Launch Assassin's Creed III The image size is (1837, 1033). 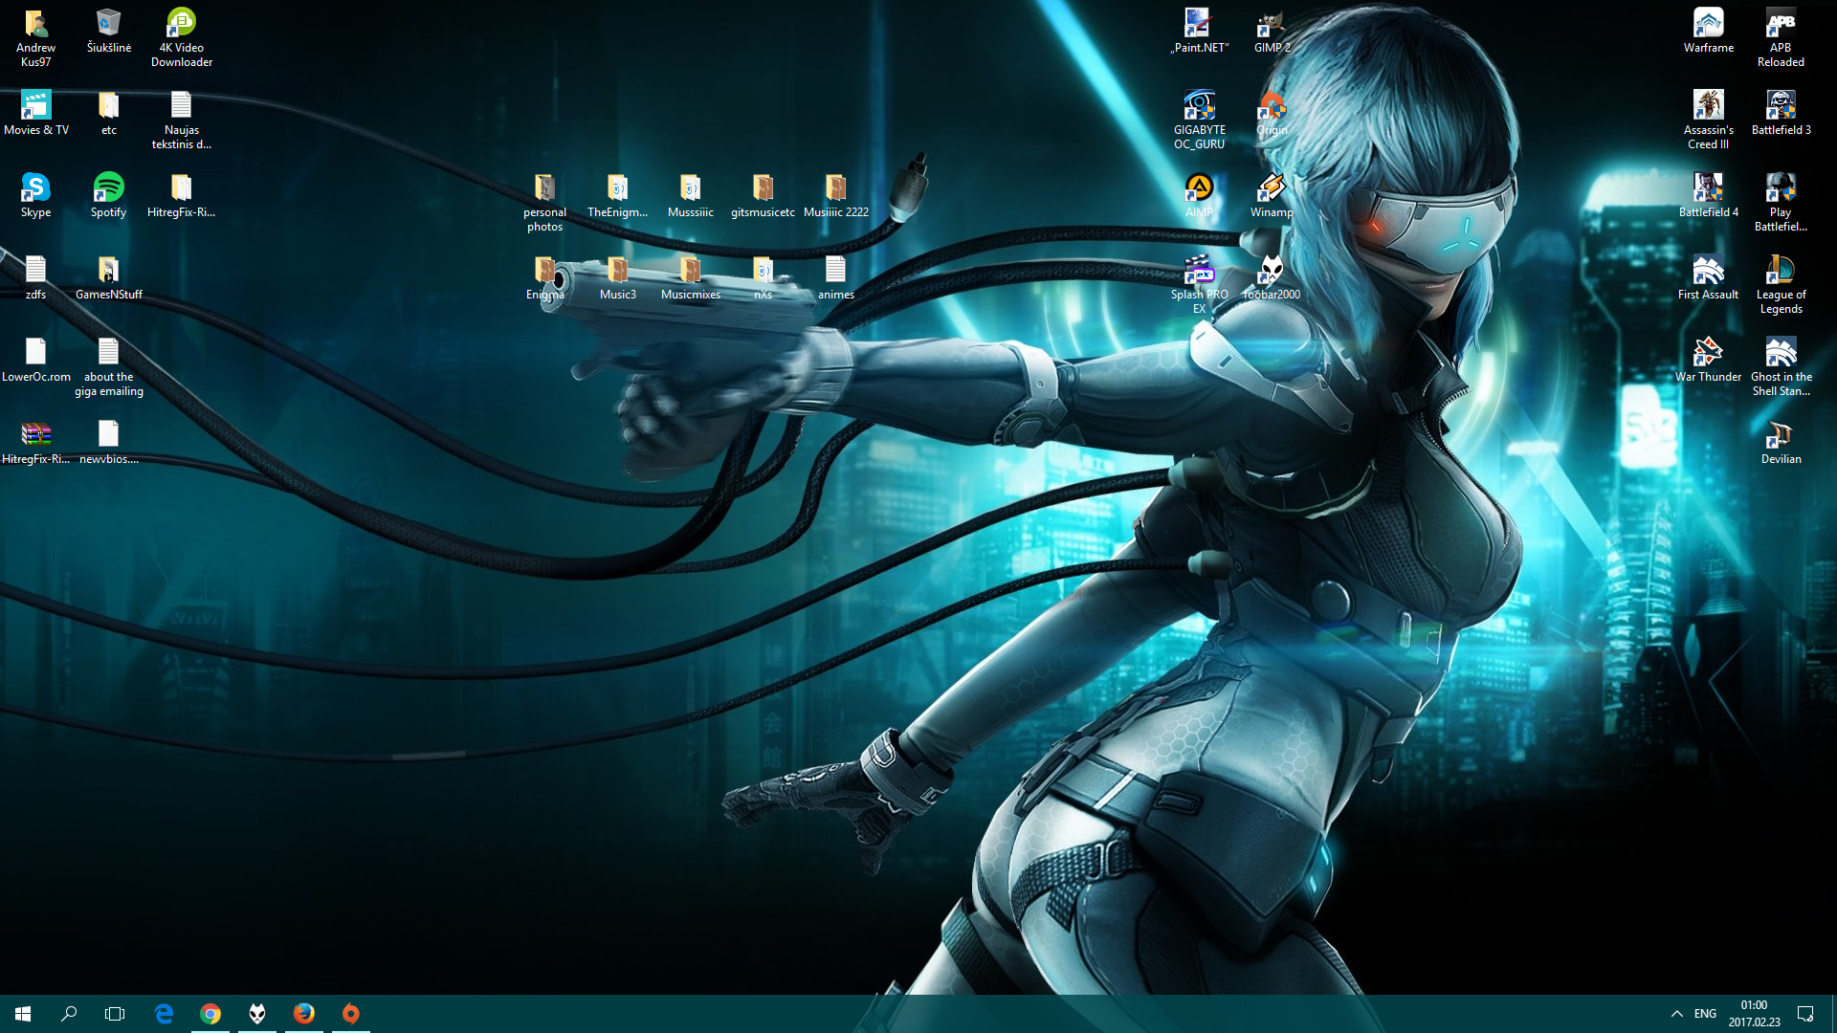pos(1708,121)
